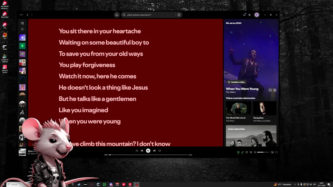
Task: Create a new playlist with plus icon
Action: [x=22, y=29]
